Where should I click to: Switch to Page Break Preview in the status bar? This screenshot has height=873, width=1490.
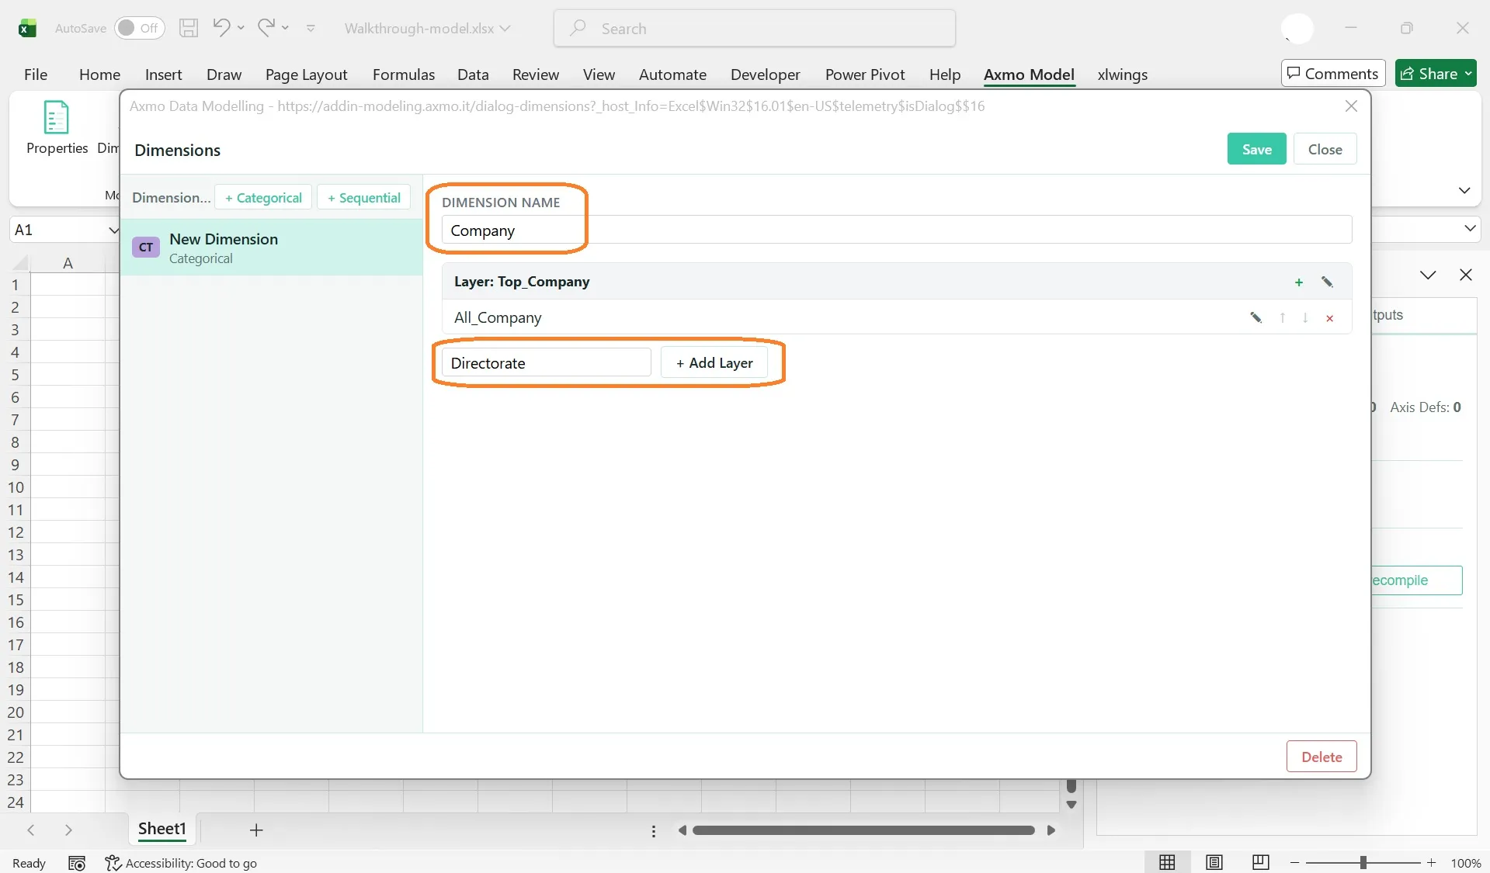click(x=1260, y=862)
